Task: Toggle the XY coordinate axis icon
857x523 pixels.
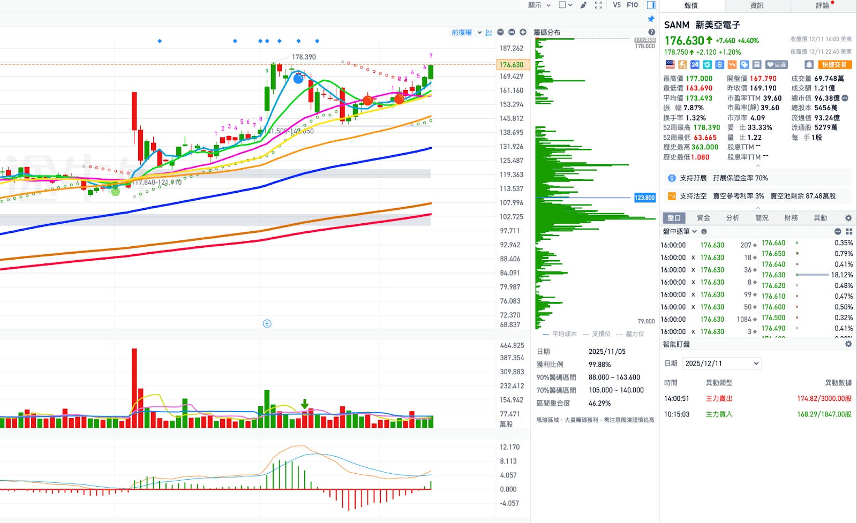Action: (x=489, y=33)
